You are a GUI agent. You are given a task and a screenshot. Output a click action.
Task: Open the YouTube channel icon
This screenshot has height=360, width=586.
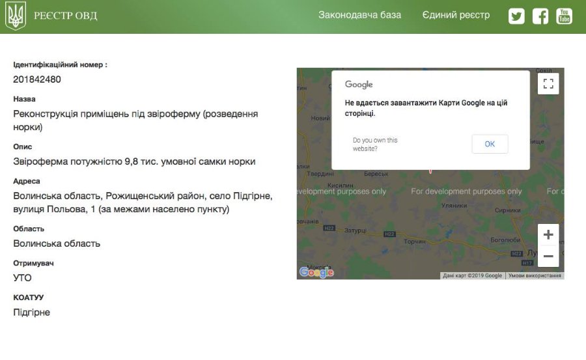(x=564, y=16)
